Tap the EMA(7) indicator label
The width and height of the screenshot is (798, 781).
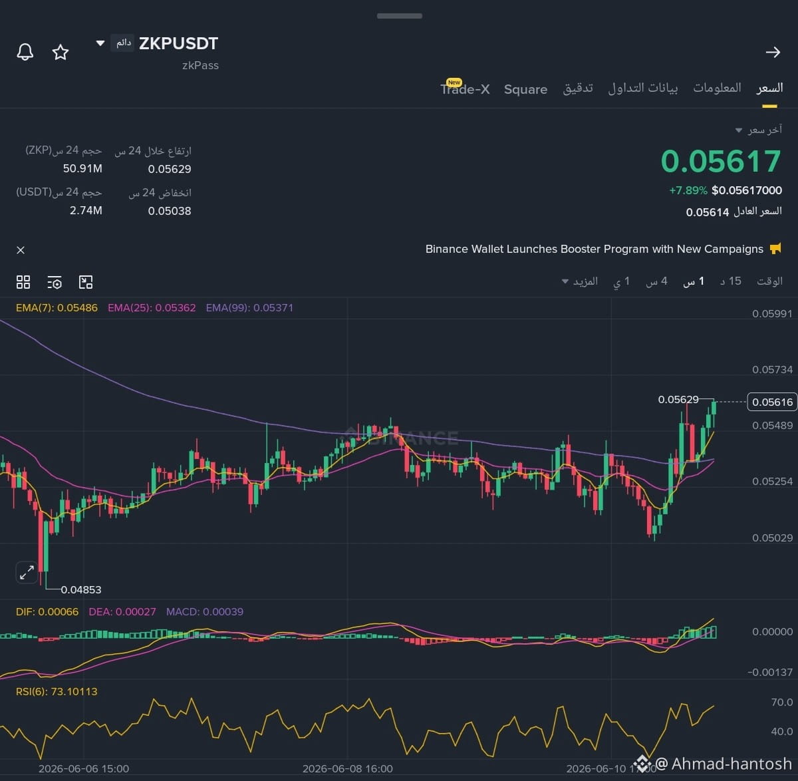click(57, 308)
